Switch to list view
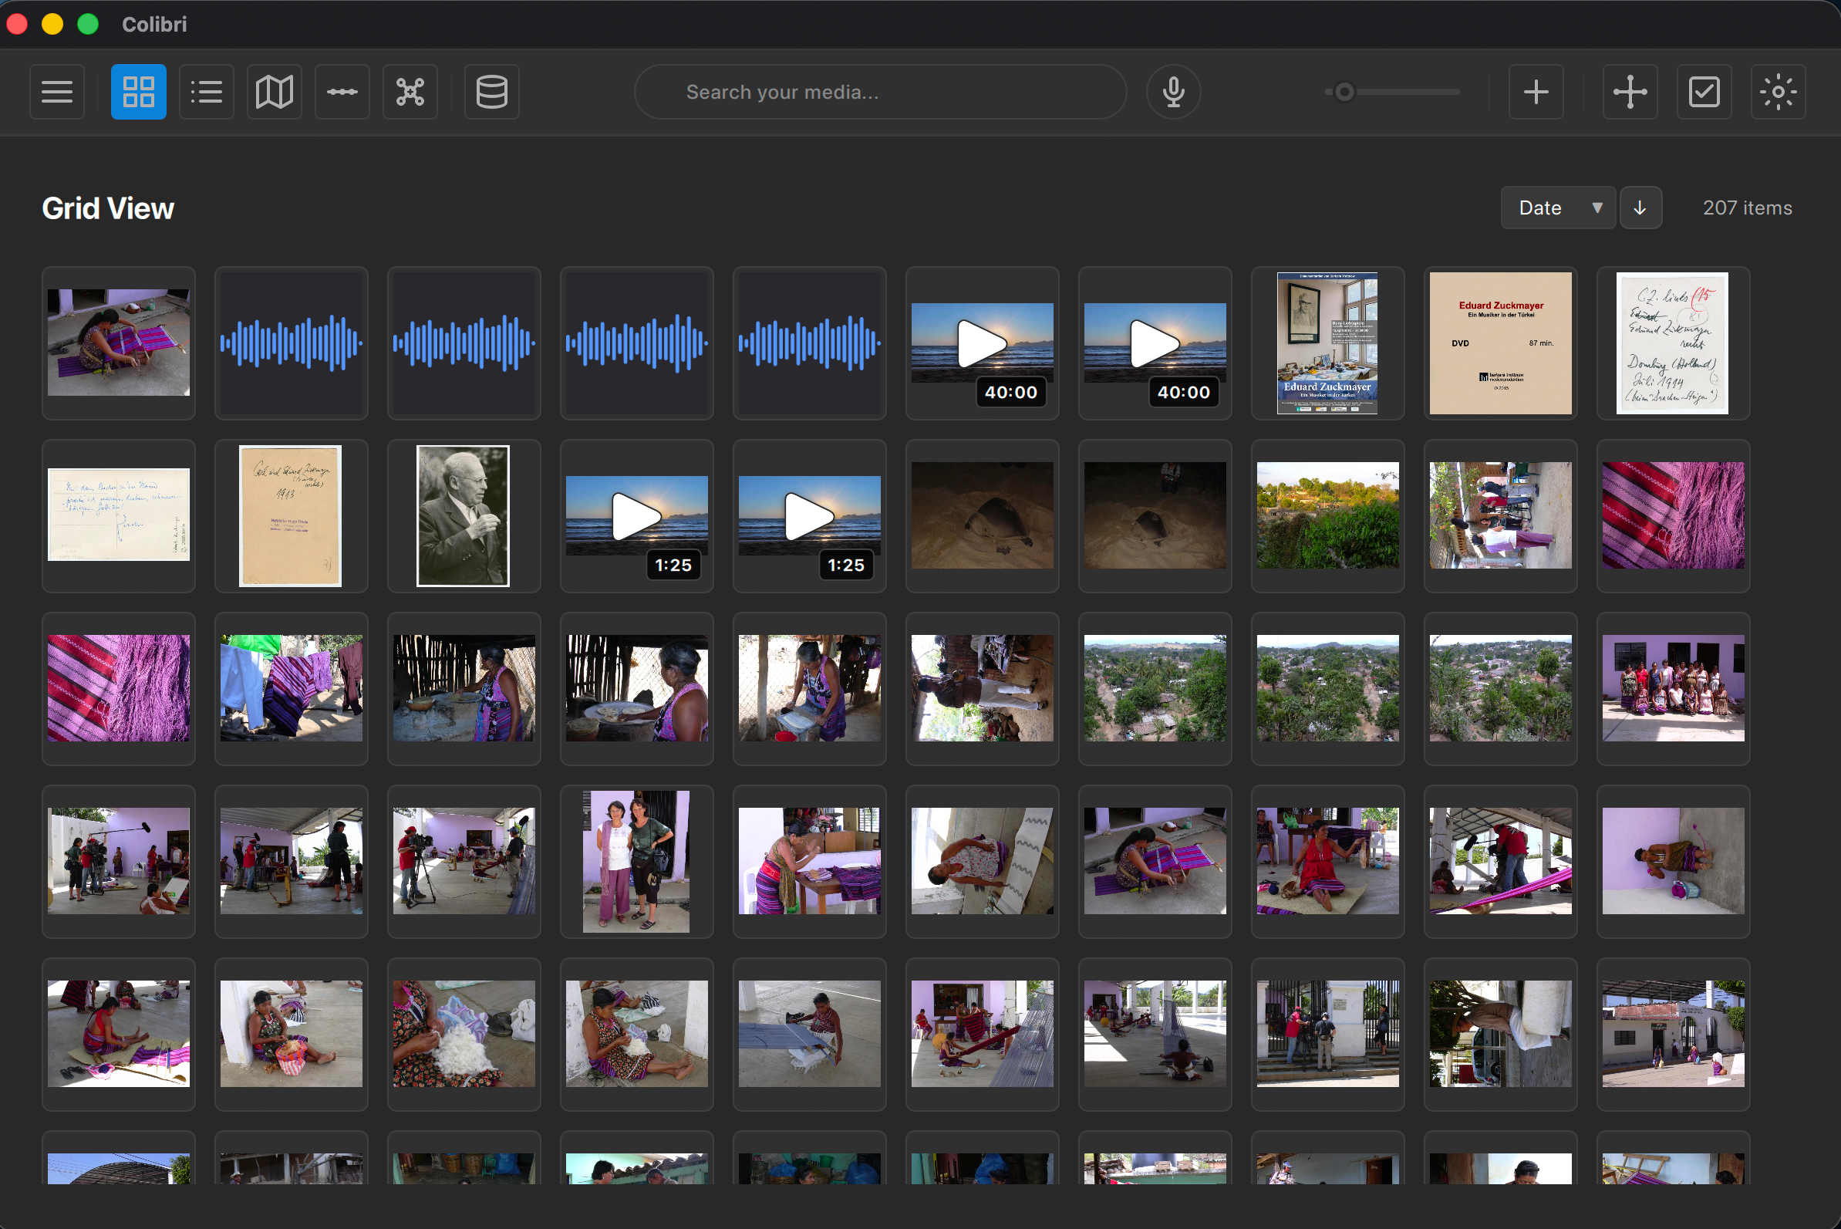1841x1229 pixels. pos(206,92)
